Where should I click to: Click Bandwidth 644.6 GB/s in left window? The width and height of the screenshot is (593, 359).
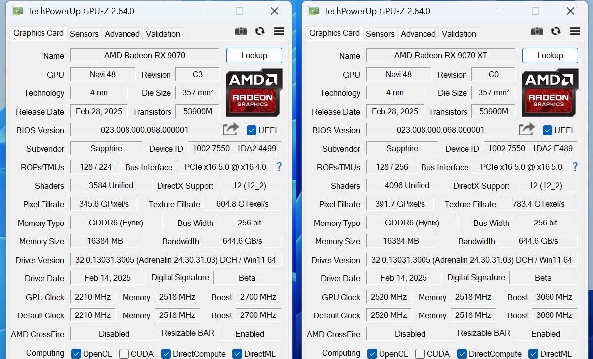point(242,241)
